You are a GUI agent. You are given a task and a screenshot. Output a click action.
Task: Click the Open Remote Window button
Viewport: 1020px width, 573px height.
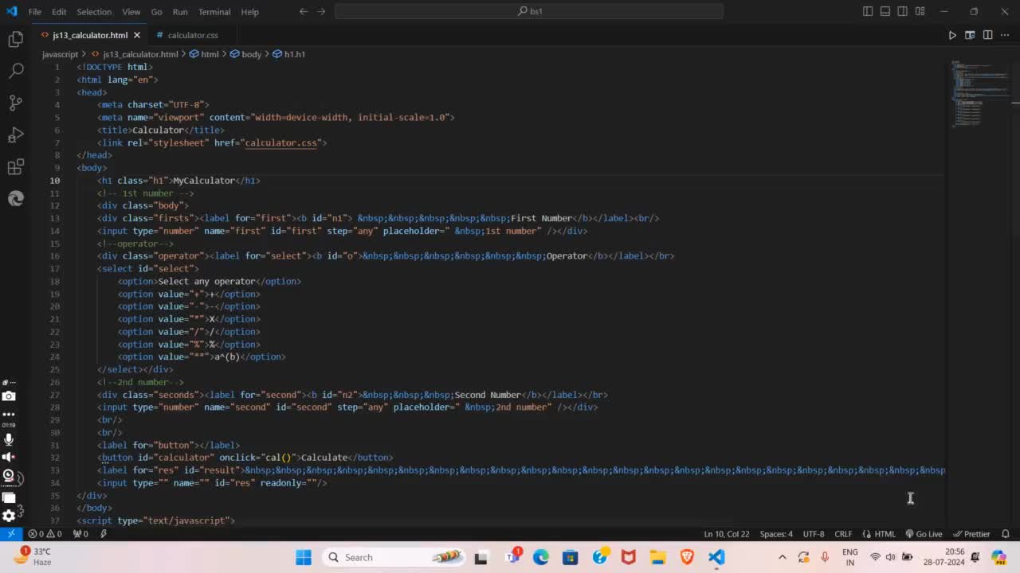10,534
